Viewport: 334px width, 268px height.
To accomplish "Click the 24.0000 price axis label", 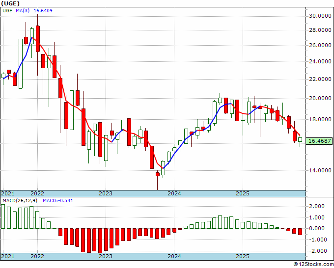I will tap(320, 62).
